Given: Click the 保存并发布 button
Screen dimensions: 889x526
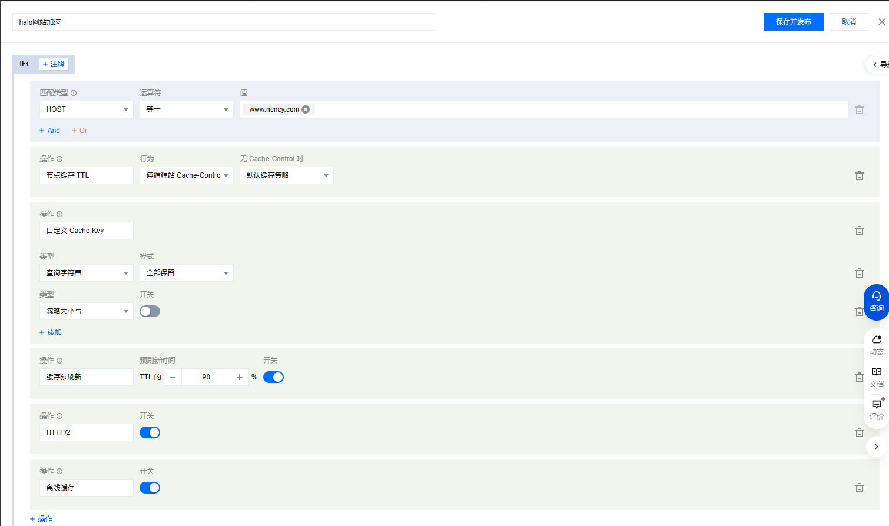Looking at the screenshot, I should (793, 22).
